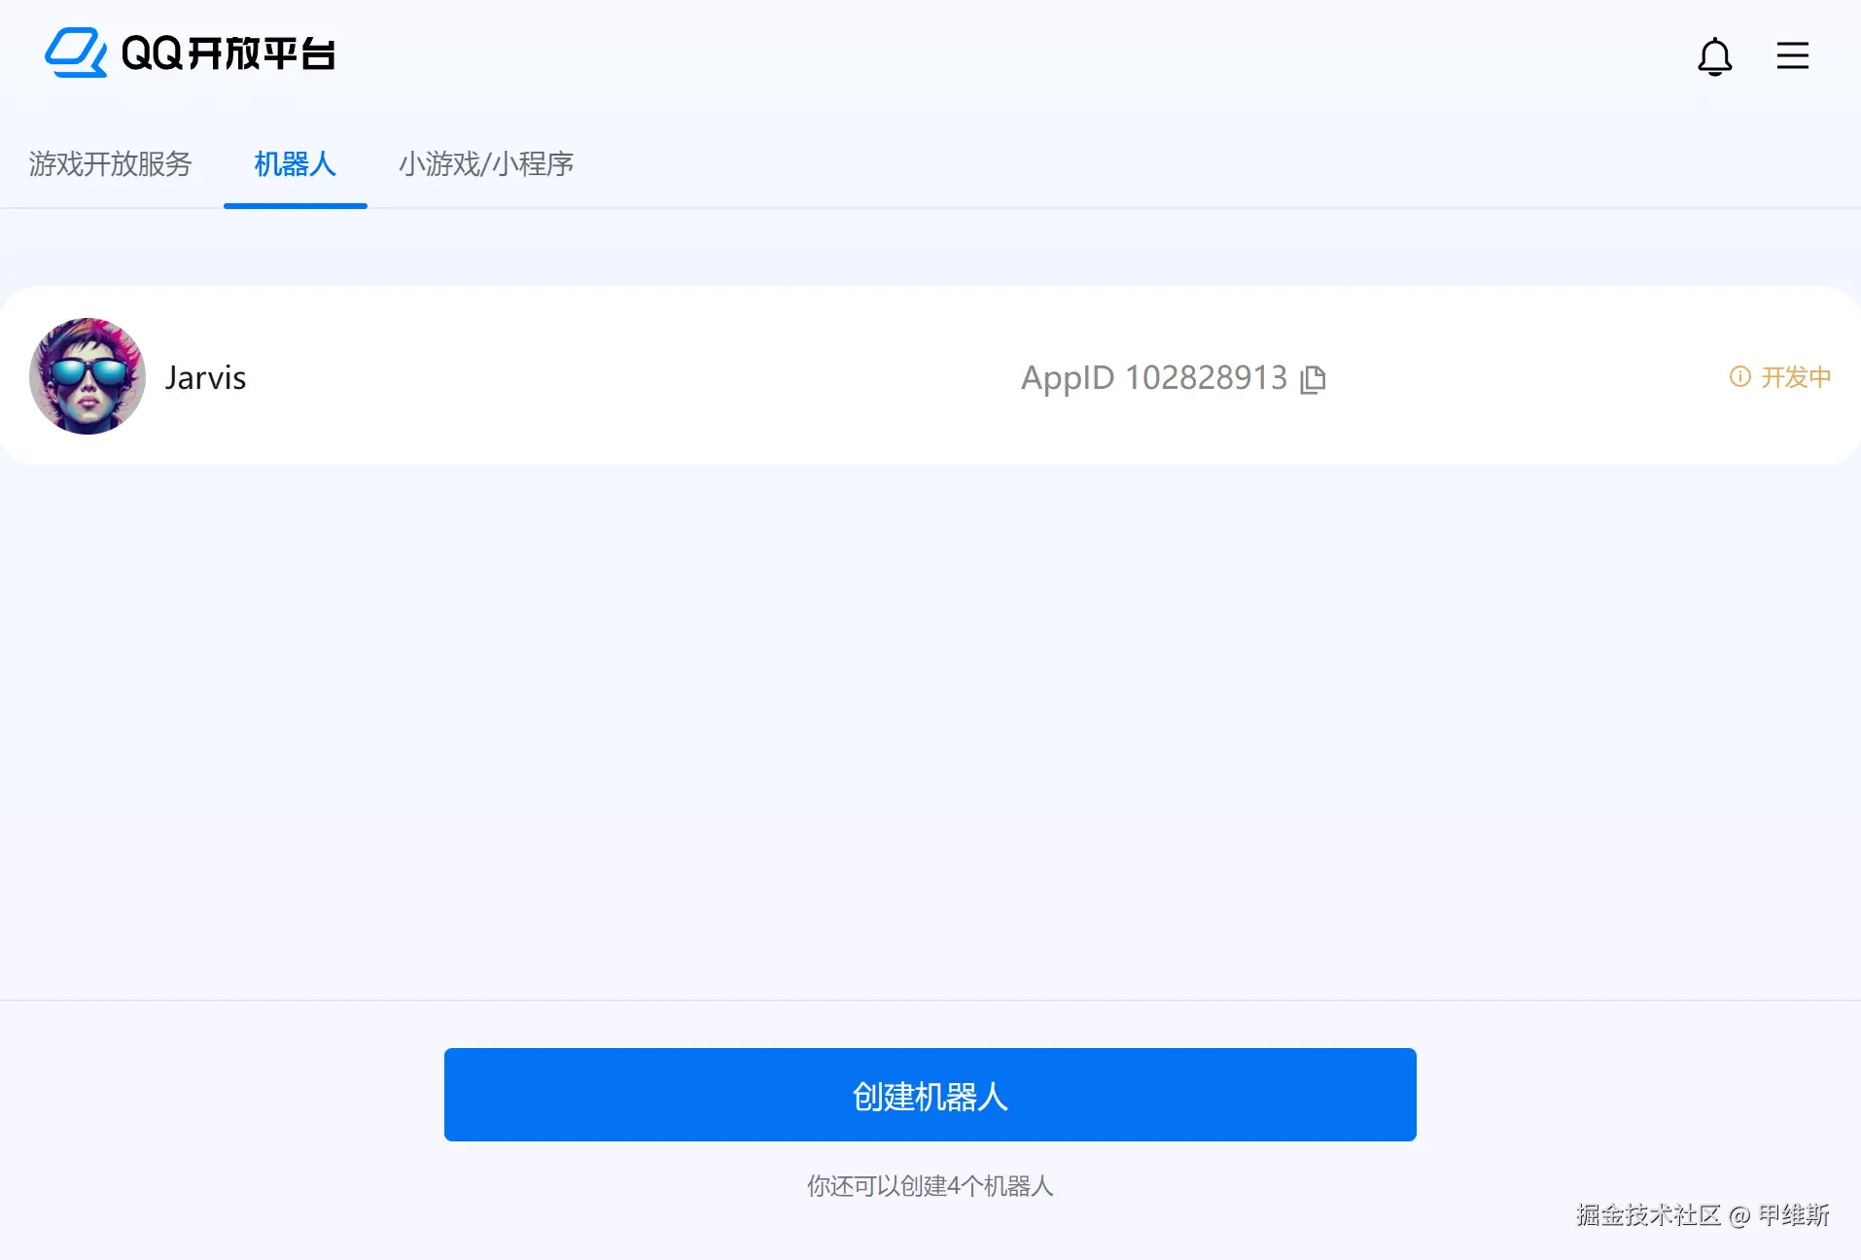
Task: Switch to the 游戏开放服务 tab
Action: [110, 163]
